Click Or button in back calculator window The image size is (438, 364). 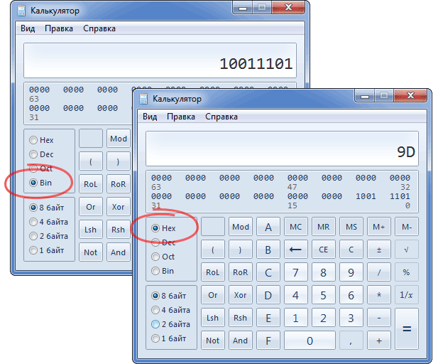coord(91,207)
